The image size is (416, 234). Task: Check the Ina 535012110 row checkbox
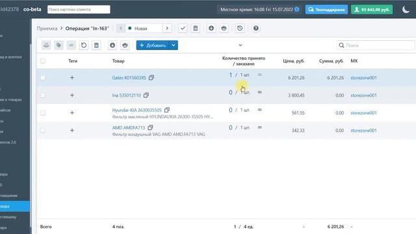click(43, 96)
